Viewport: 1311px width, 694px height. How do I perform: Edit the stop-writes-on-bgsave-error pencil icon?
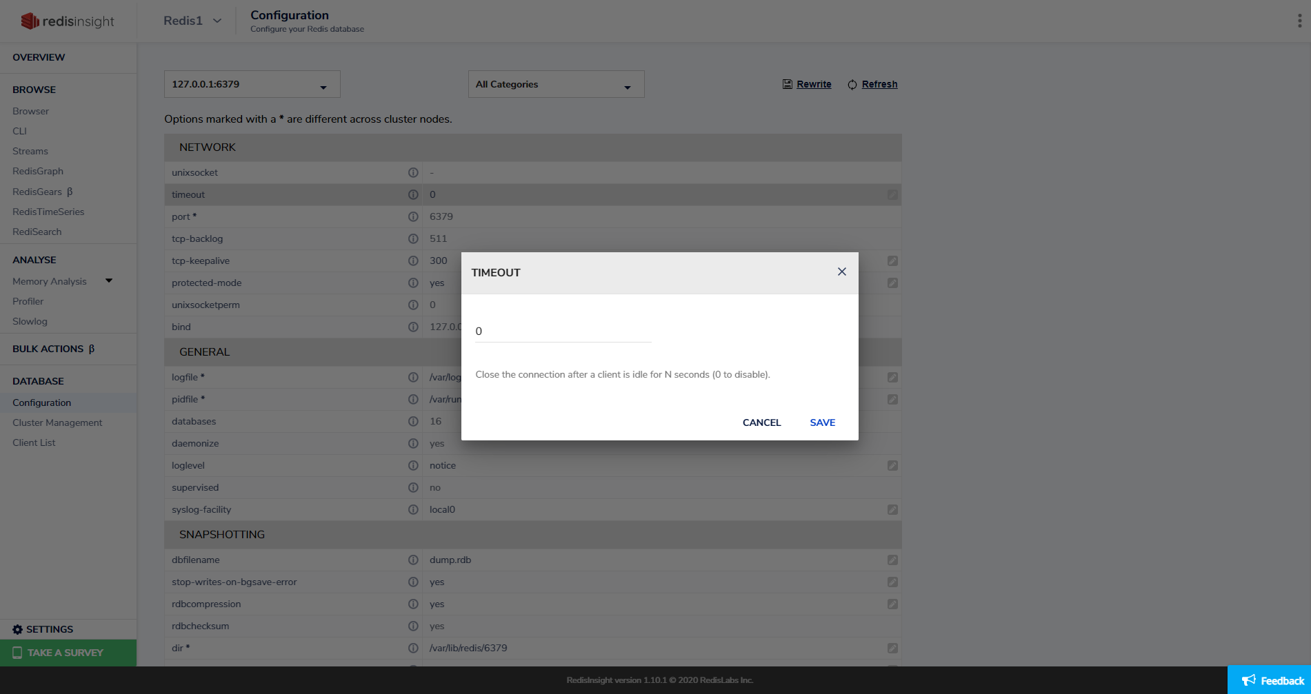click(x=892, y=582)
